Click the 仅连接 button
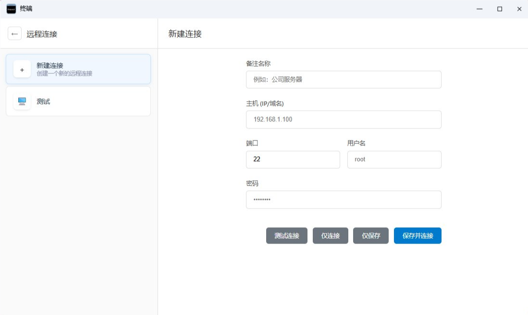The width and height of the screenshot is (528, 315). click(x=331, y=236)
